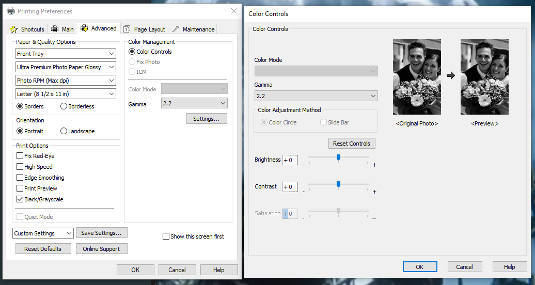The image size is (535, 285).
Task: Uncheck the Black/Grayscale option
Action: [20, 199]
